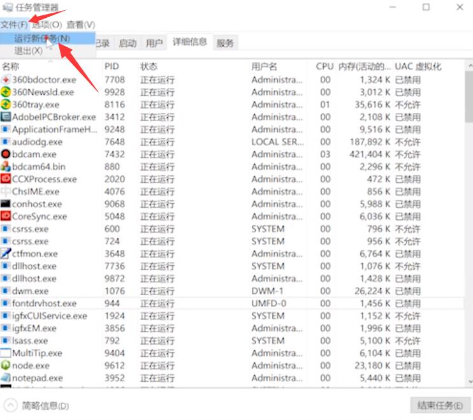This screenshot has width=473, height=420.
Task: Click the 结束任务(E) button
Action: [440, 405]
